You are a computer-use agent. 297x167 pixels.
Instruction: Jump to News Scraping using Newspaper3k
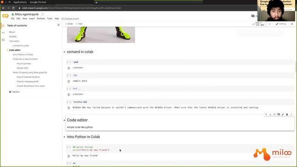coord(30,72)
